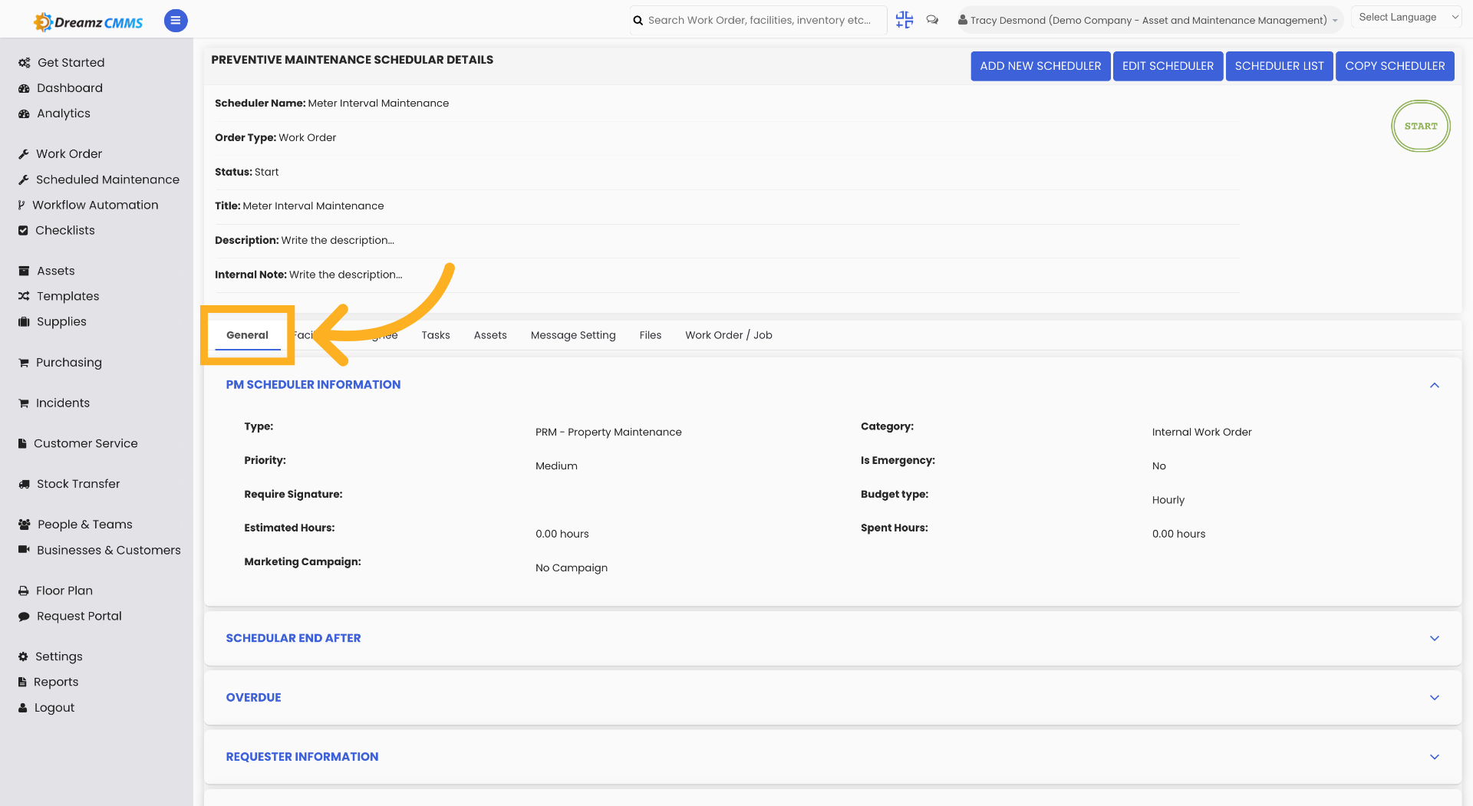
Task: Click the 'Medium' priority value
Action: pos(556,466)
